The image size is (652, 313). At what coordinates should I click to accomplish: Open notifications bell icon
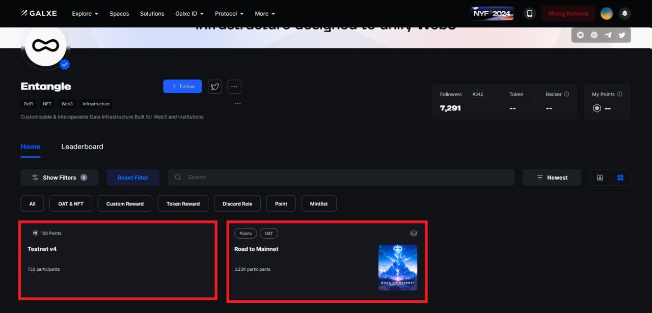click(624, 14)
